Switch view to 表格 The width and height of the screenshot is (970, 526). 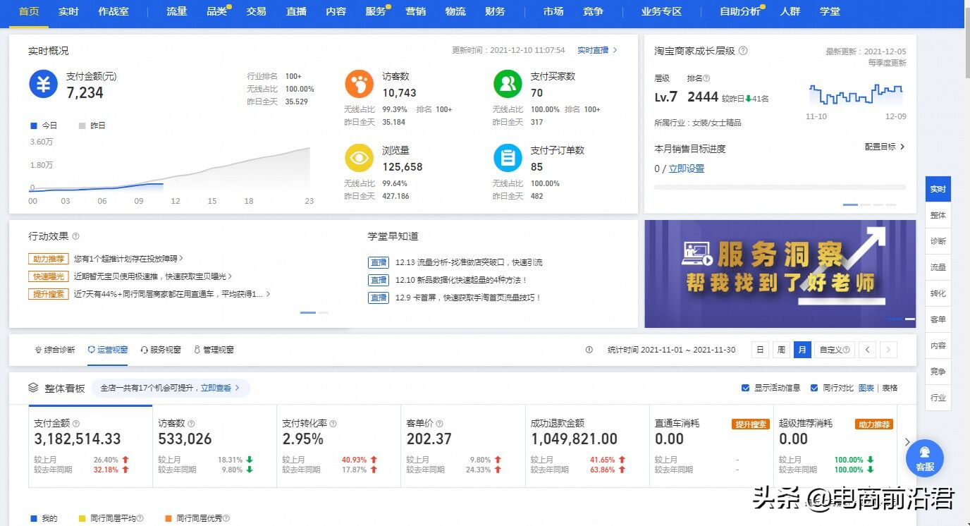coord(890,388)
